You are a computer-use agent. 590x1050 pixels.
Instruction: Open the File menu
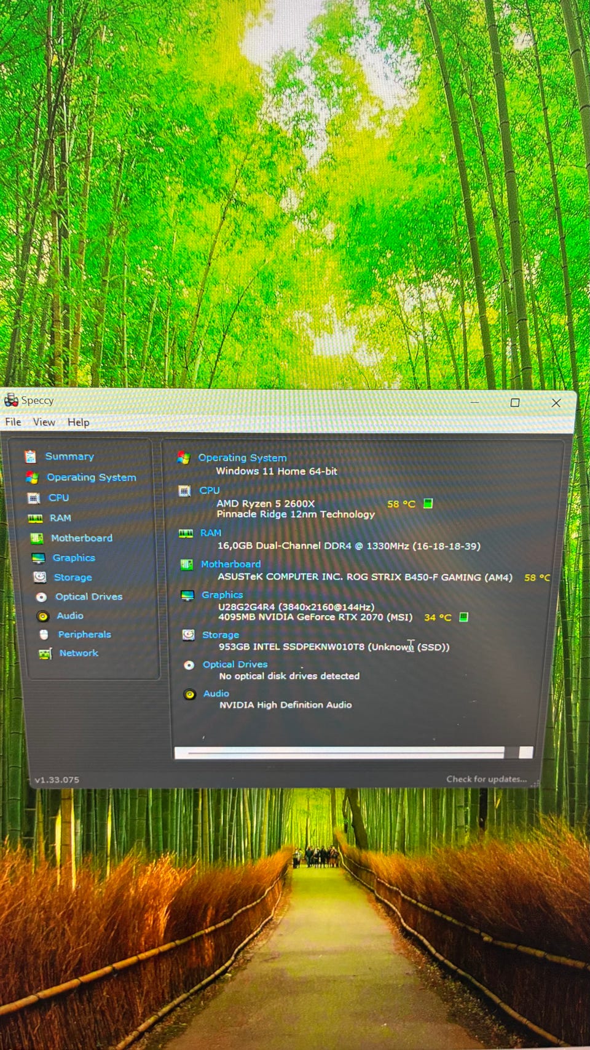coord(13,422)
